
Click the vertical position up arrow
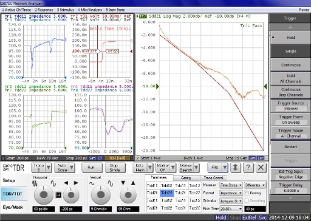(133, 183)
